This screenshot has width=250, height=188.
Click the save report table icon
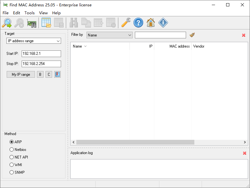pyautogui.click(x=59, y=23)
